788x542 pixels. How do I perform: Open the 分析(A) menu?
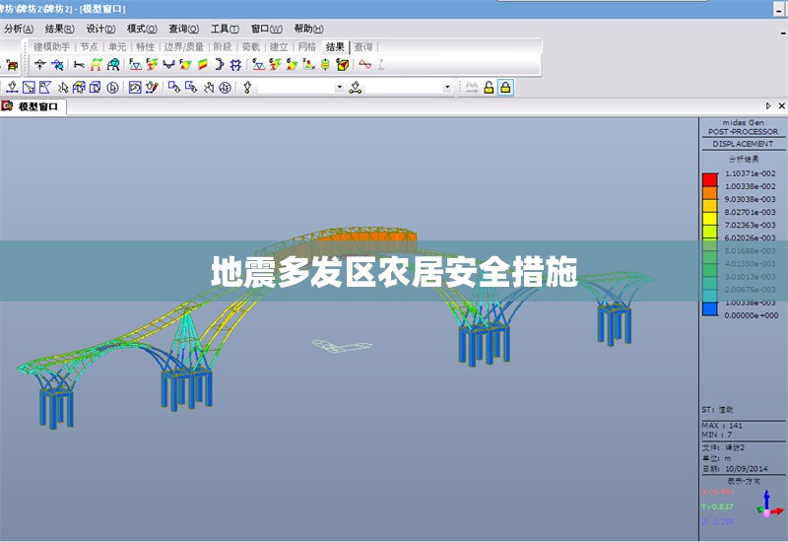coord(20,29)
